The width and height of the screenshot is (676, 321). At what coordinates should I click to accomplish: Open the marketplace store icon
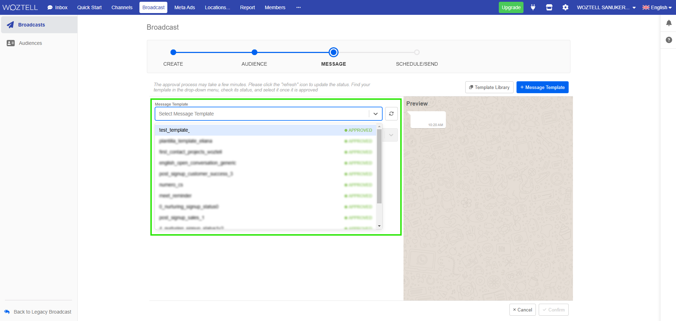pyautogui.click(x=549, y=7)
